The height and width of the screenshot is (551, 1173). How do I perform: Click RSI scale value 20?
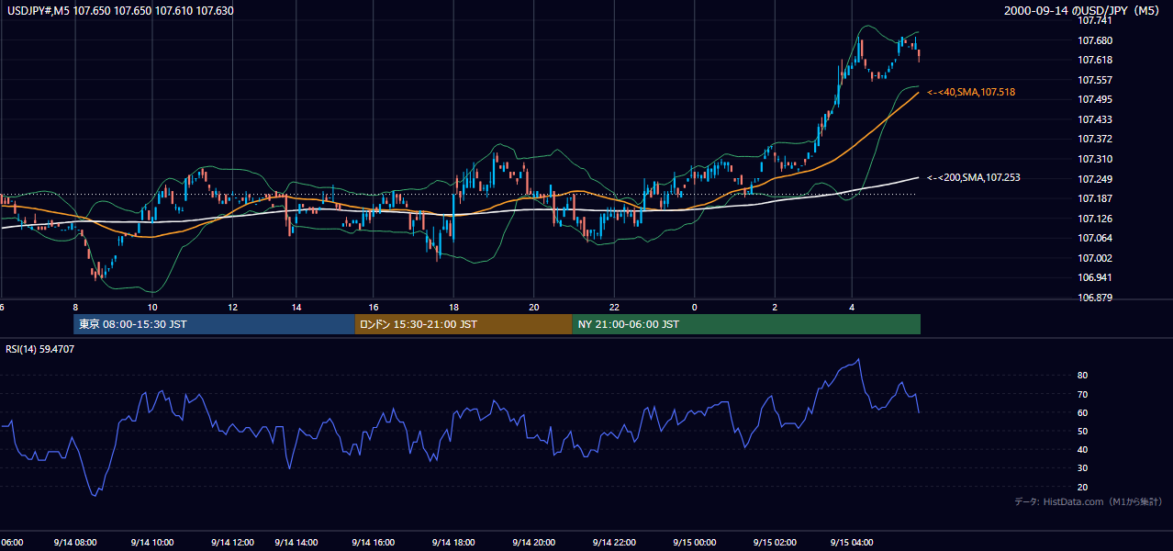(1083, 487)
